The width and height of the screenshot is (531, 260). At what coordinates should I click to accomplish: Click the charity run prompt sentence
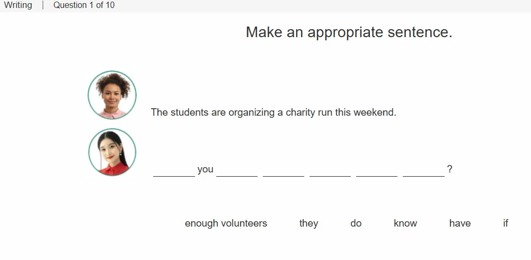(x=273, y=112)
